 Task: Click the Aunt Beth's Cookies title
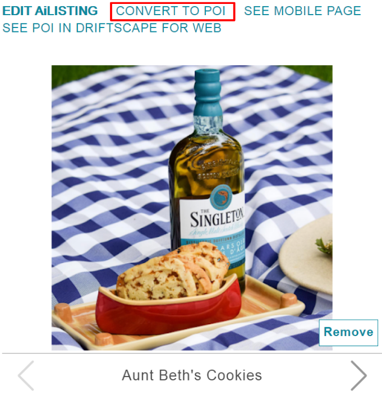pos(192,375)
